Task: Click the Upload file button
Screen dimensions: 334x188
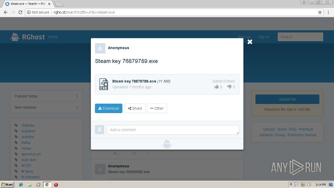Action: [x=287, y=99]
